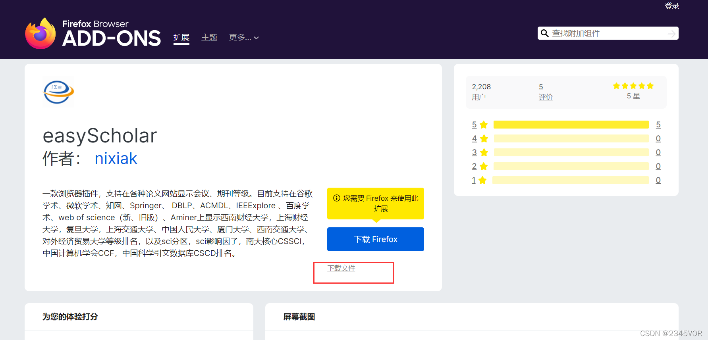Viewport: 708px width, 340px height.
Task: Click the five-star overall rating stars
Action: [633, 86]
